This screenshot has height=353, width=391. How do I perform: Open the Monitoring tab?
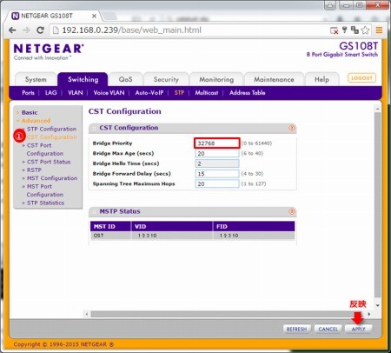(216, 79)
